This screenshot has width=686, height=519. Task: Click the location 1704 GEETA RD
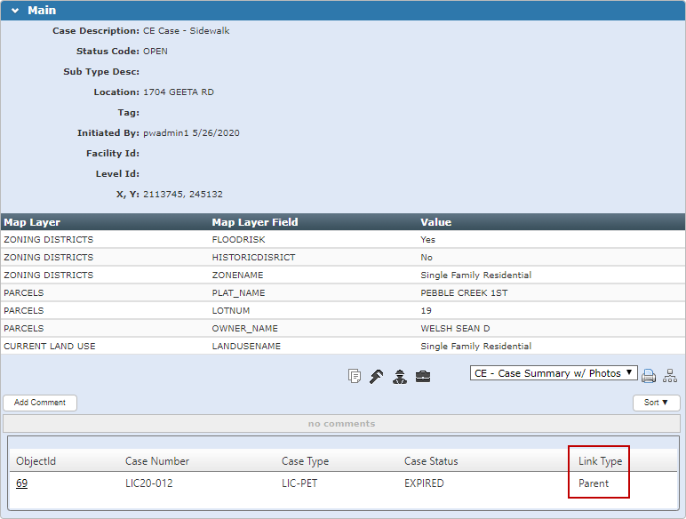[179, 92]
